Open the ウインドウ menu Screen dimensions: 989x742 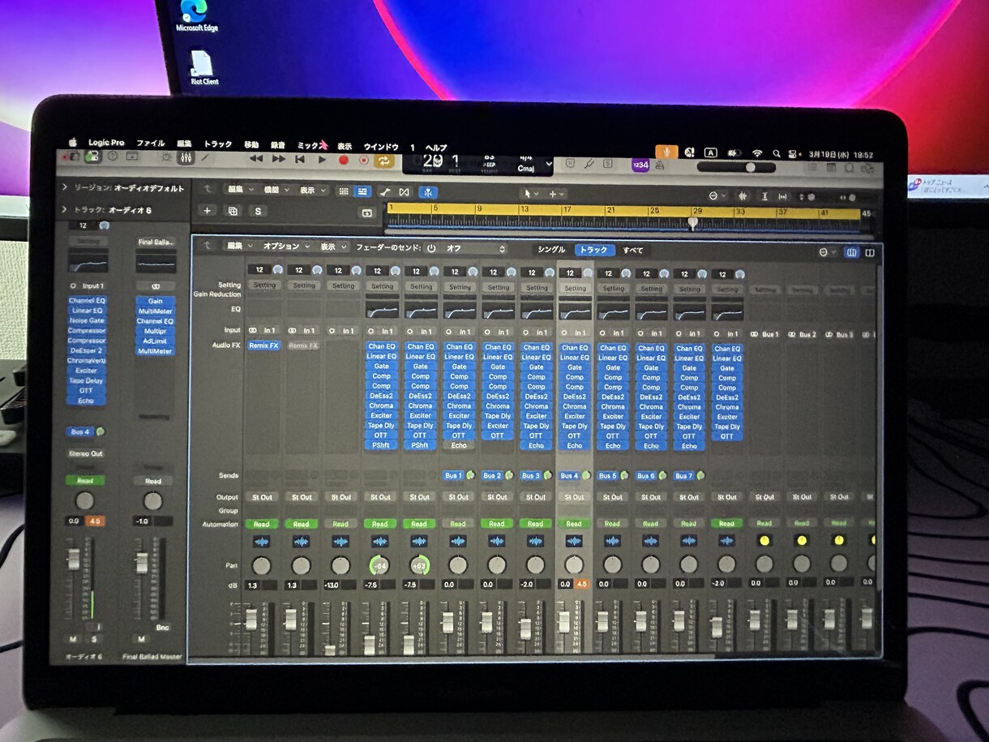(381, 147)
